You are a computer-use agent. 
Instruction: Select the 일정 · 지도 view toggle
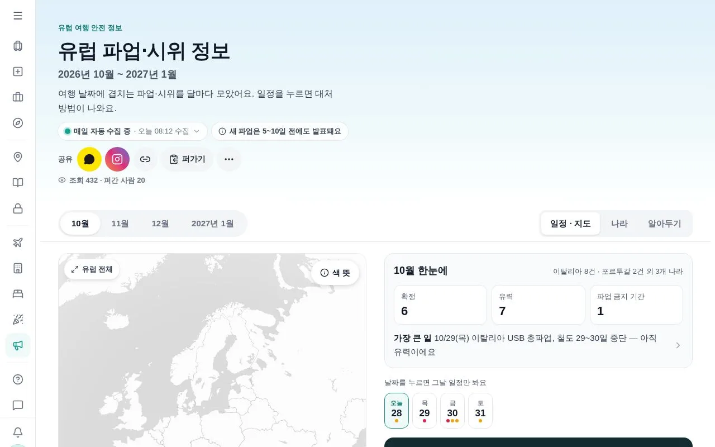pyautogui.click(x=570, y=223)
